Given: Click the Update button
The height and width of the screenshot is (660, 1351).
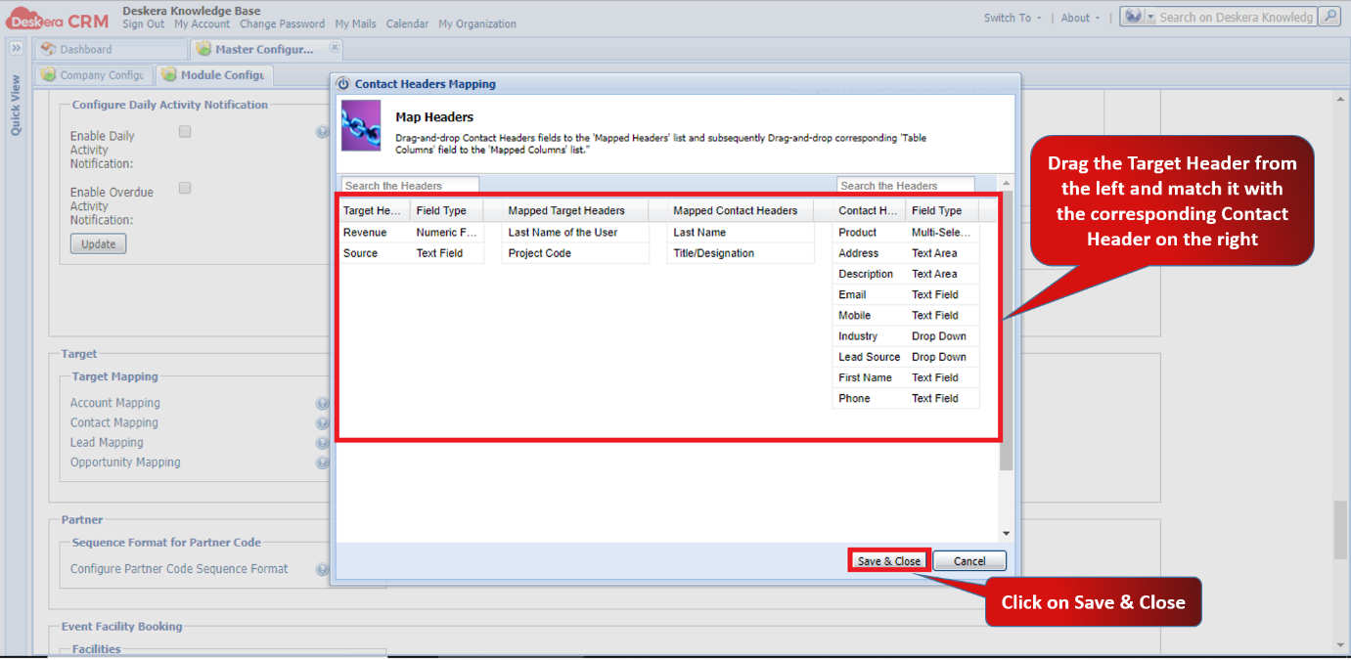Looking at the screenshot, I should click(98, 243).
